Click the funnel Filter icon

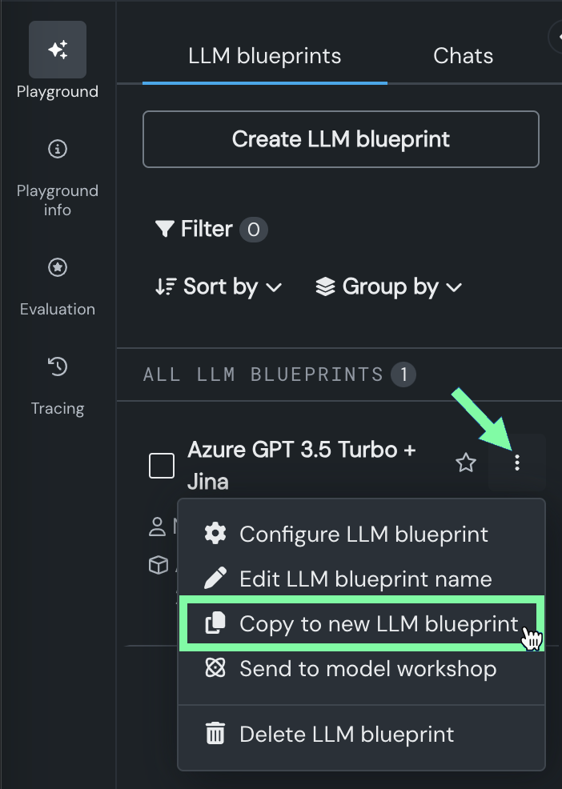165,230
